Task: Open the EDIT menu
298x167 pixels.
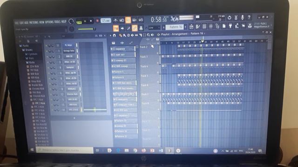Action: coord(21,23)
